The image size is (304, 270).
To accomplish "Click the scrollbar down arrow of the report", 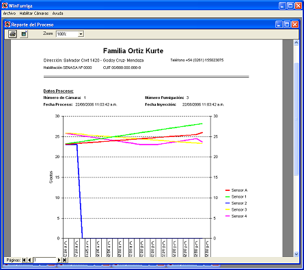I will 296,254.
